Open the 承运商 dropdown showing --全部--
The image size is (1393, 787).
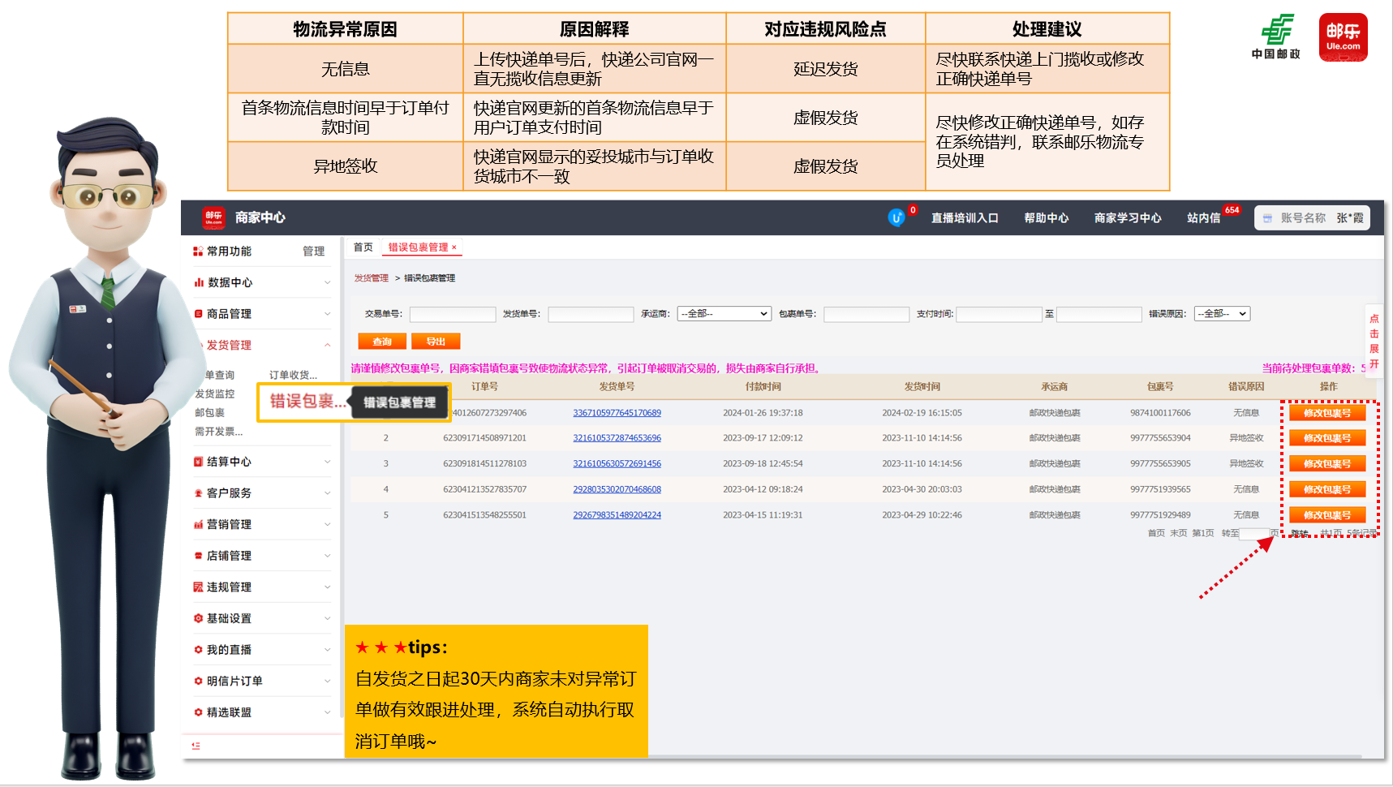[724, 314]
